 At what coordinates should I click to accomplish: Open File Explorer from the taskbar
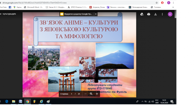(x=13, y=101)
